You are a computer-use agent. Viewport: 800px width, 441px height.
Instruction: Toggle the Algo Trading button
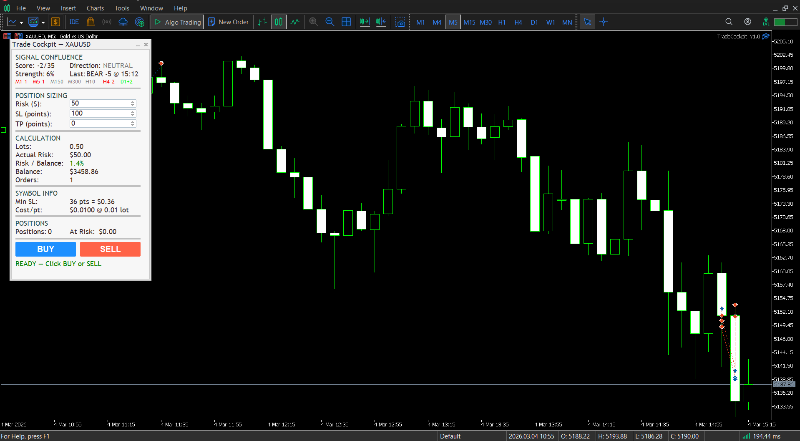[177, 22]
